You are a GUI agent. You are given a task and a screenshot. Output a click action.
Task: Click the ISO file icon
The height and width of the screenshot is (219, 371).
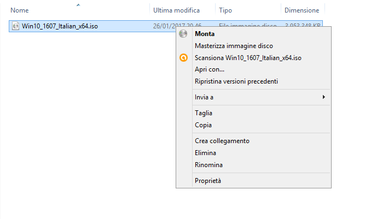click(16, 26)
